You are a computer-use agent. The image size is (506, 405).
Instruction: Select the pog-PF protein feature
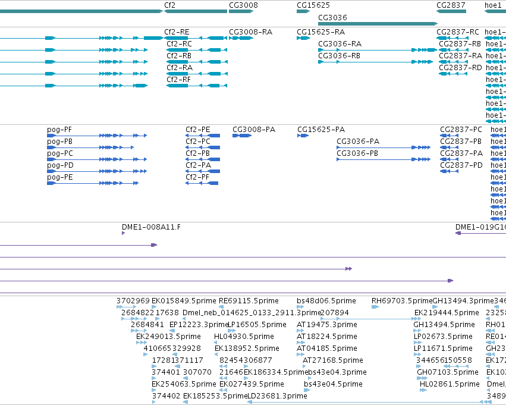tap(97, 136)
